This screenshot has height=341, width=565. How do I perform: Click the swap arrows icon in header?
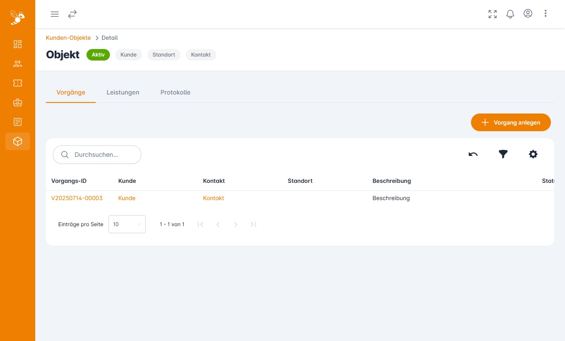point(72,14)
